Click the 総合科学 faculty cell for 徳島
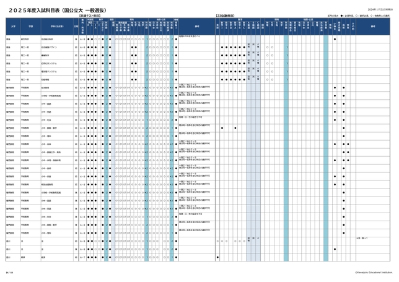This screenshot has height=282, width=399. click(29, 38)
